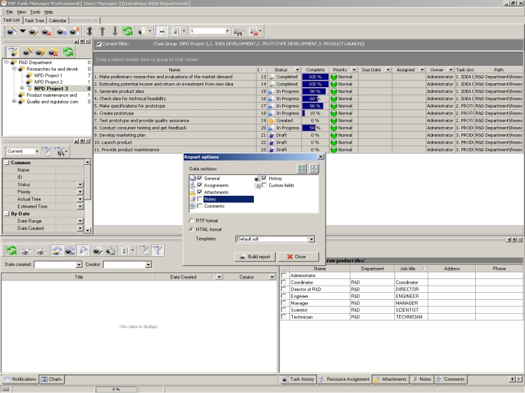
Task: Click the apply filter funnel icon beside Current
Action: [47, 151]
